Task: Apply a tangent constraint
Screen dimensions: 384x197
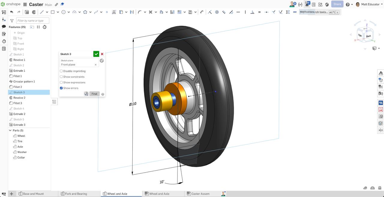Action: [231, 12]
